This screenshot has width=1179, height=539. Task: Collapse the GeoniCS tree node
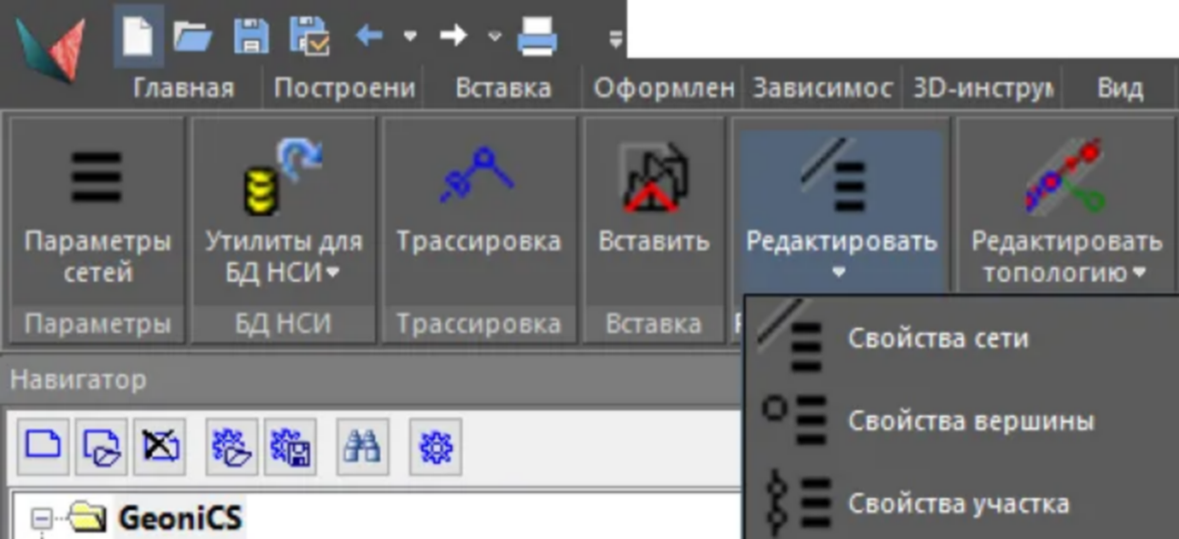[41, 519]
